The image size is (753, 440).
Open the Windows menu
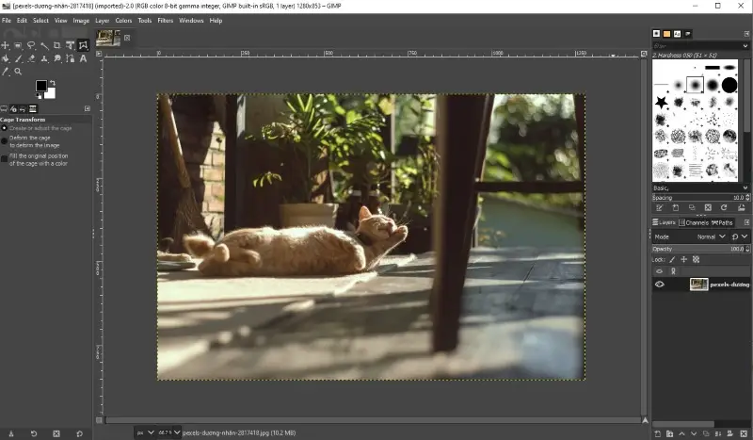pyautogui.click(x=191, y=20)
